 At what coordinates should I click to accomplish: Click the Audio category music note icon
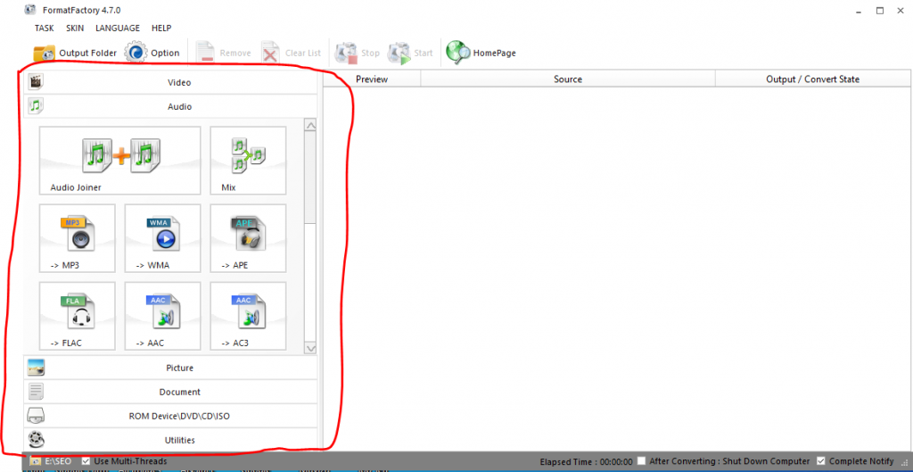36,106
